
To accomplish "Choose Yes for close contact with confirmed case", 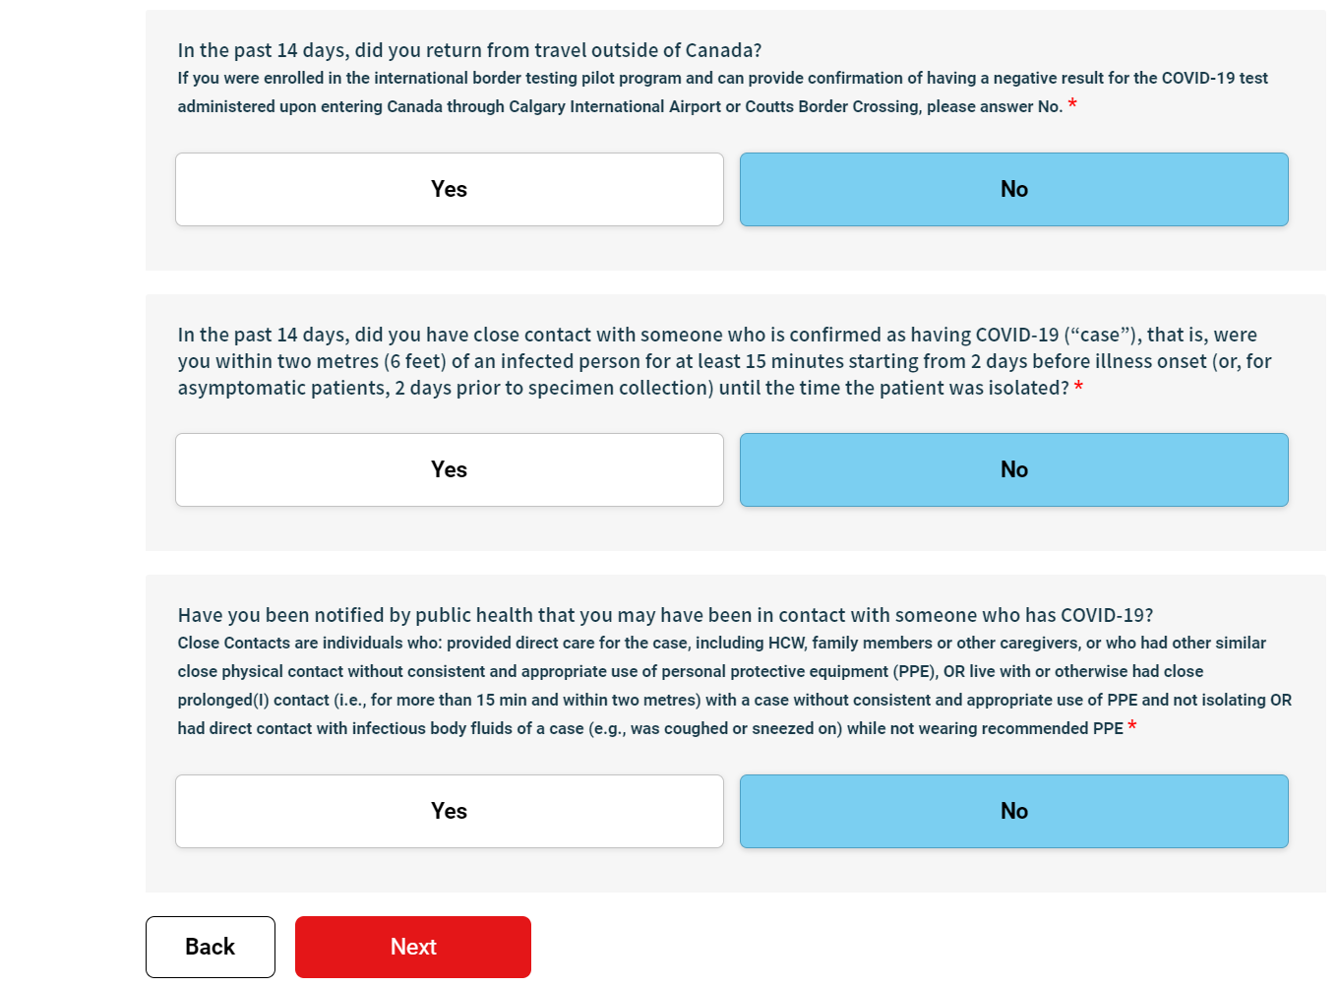I will [x=449, y=469].
